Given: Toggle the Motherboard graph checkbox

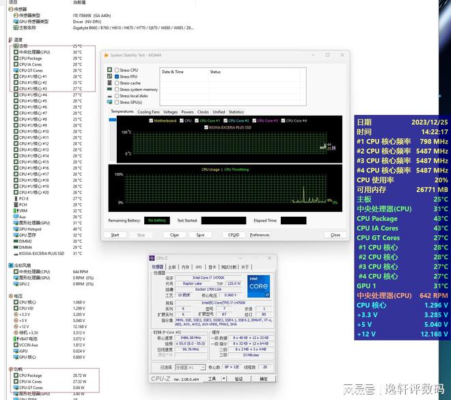Looking at the screenshot, I should [151, 120].
